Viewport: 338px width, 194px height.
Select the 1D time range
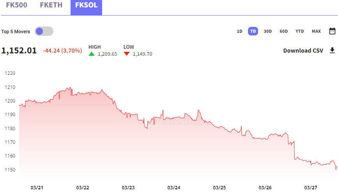(239, 32)
